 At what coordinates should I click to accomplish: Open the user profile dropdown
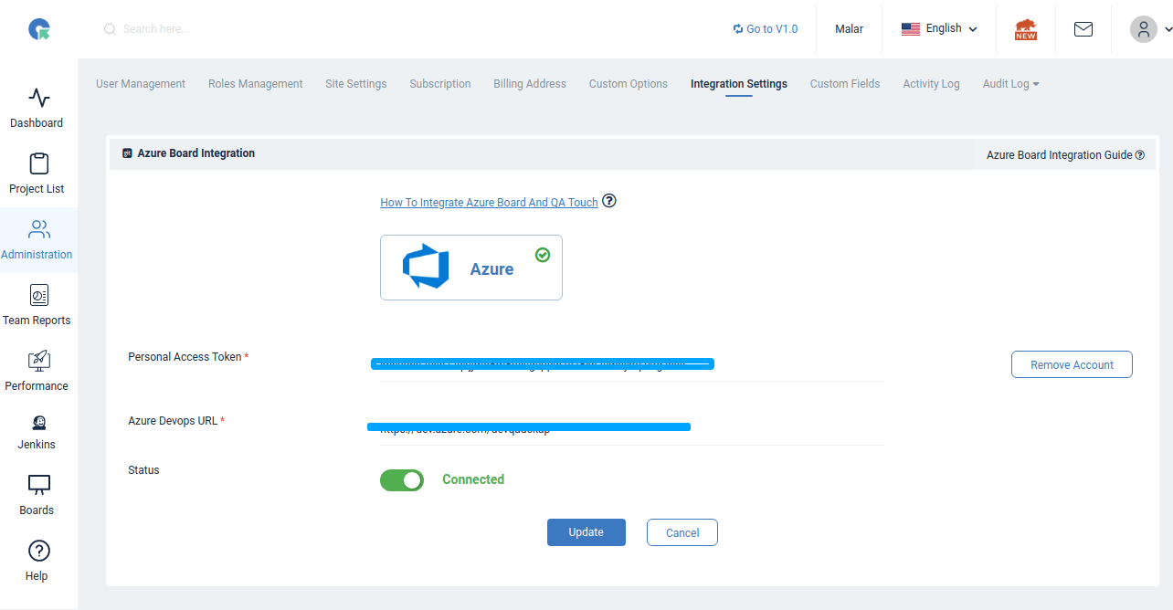tap(1147, 29)
